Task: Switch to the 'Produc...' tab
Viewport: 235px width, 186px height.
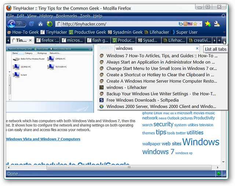Action: (123, 40)
